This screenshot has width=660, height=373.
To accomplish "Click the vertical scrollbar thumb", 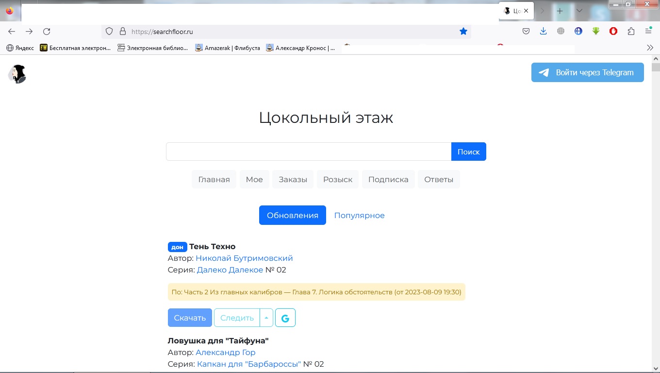I will click(656, 68).
